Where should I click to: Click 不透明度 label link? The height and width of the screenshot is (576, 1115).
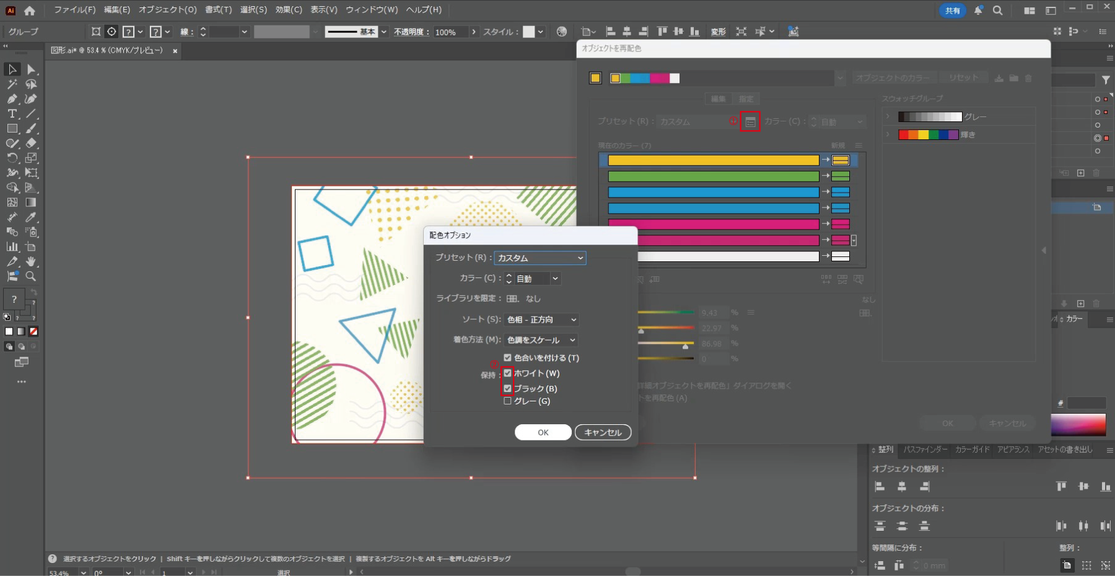[x=411, y=32]
